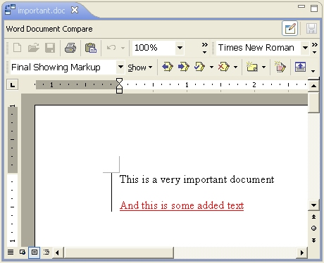This screenshot has width=324, height=263.
Task: Click the indent marker on horizontal ruler
Action: click(119, 86)
